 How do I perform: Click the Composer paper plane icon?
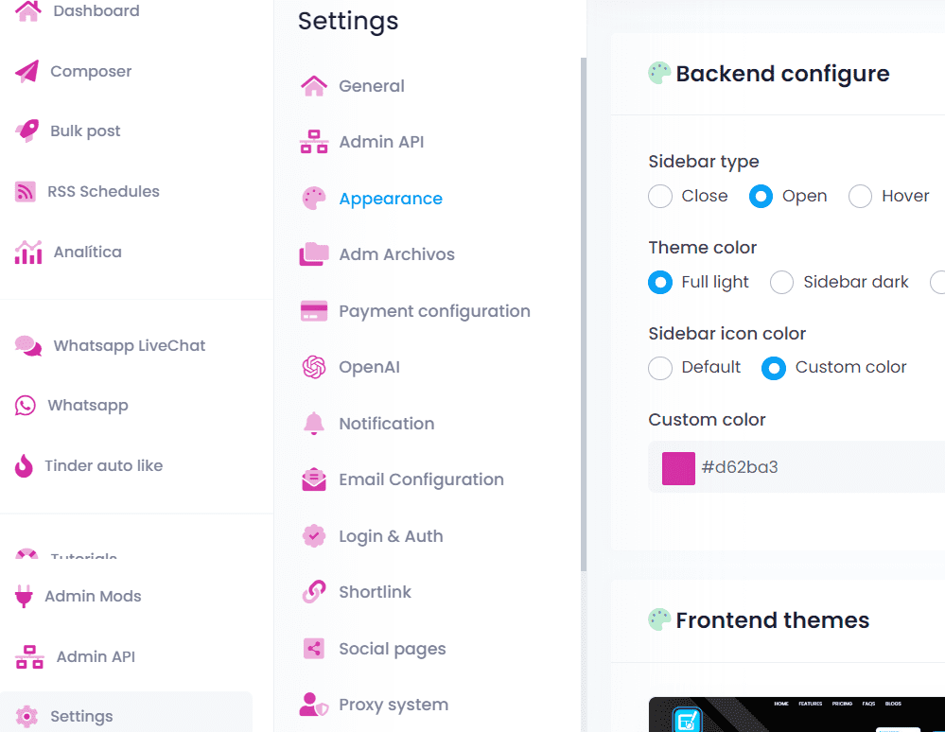pyautogui.click(x=27, y=72)
